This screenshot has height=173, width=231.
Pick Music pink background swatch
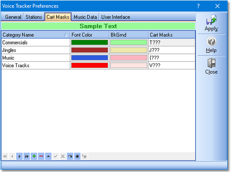tap(128, 58)
